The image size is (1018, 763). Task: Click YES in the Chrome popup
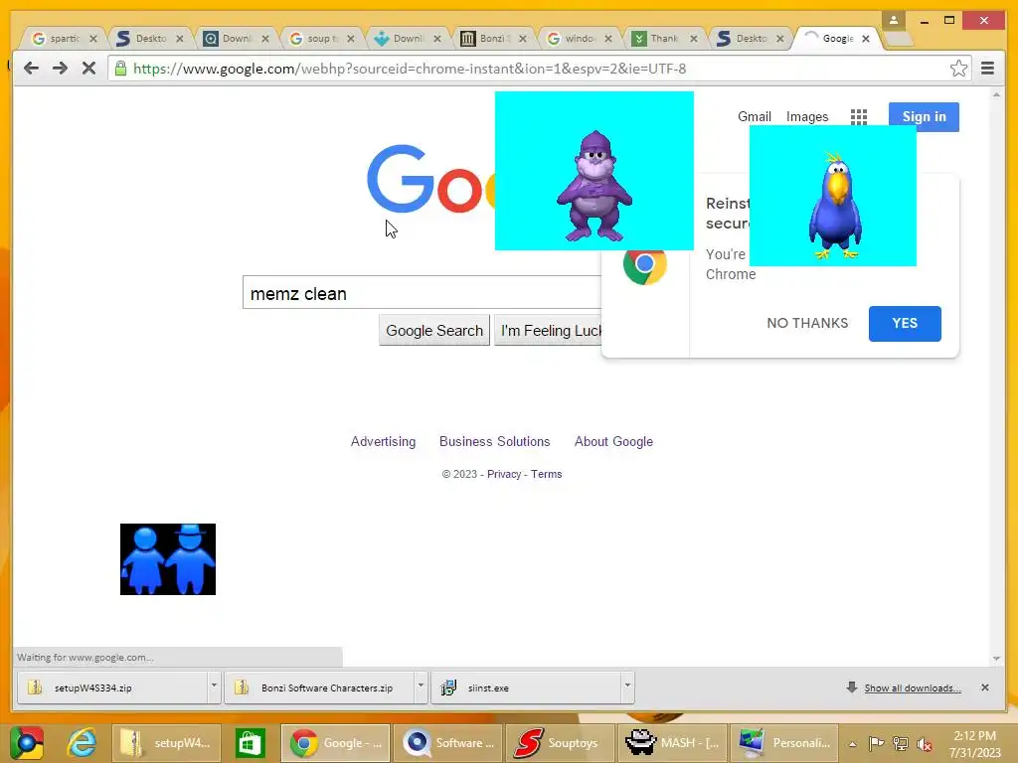click(905, 323)
